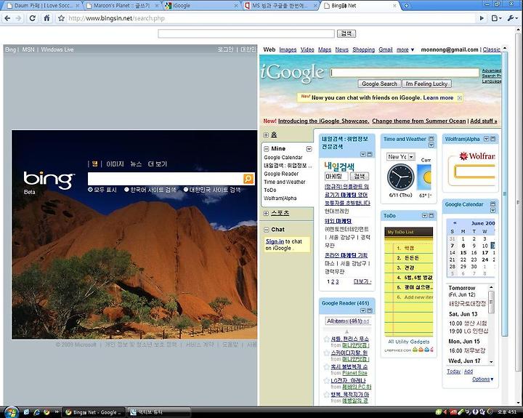The image size is (523, 418).
Task: Select Bing's 뉴스 search tab
Action: [136, 164]
